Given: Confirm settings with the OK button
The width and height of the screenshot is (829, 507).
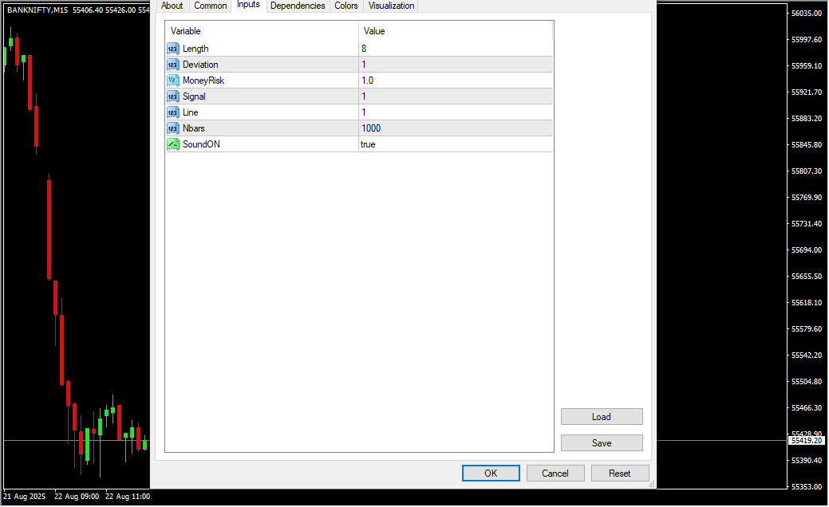Looking at the screenshot, I should 491,474.
